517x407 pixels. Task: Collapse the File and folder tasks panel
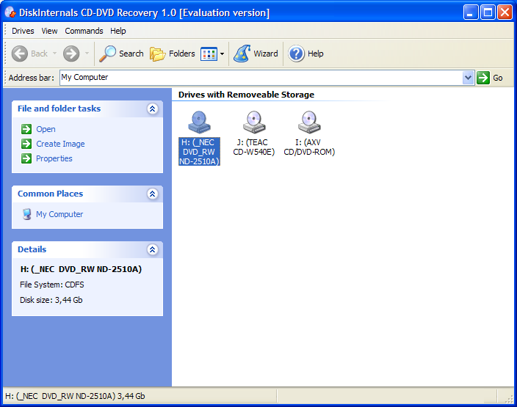[152, 109]
